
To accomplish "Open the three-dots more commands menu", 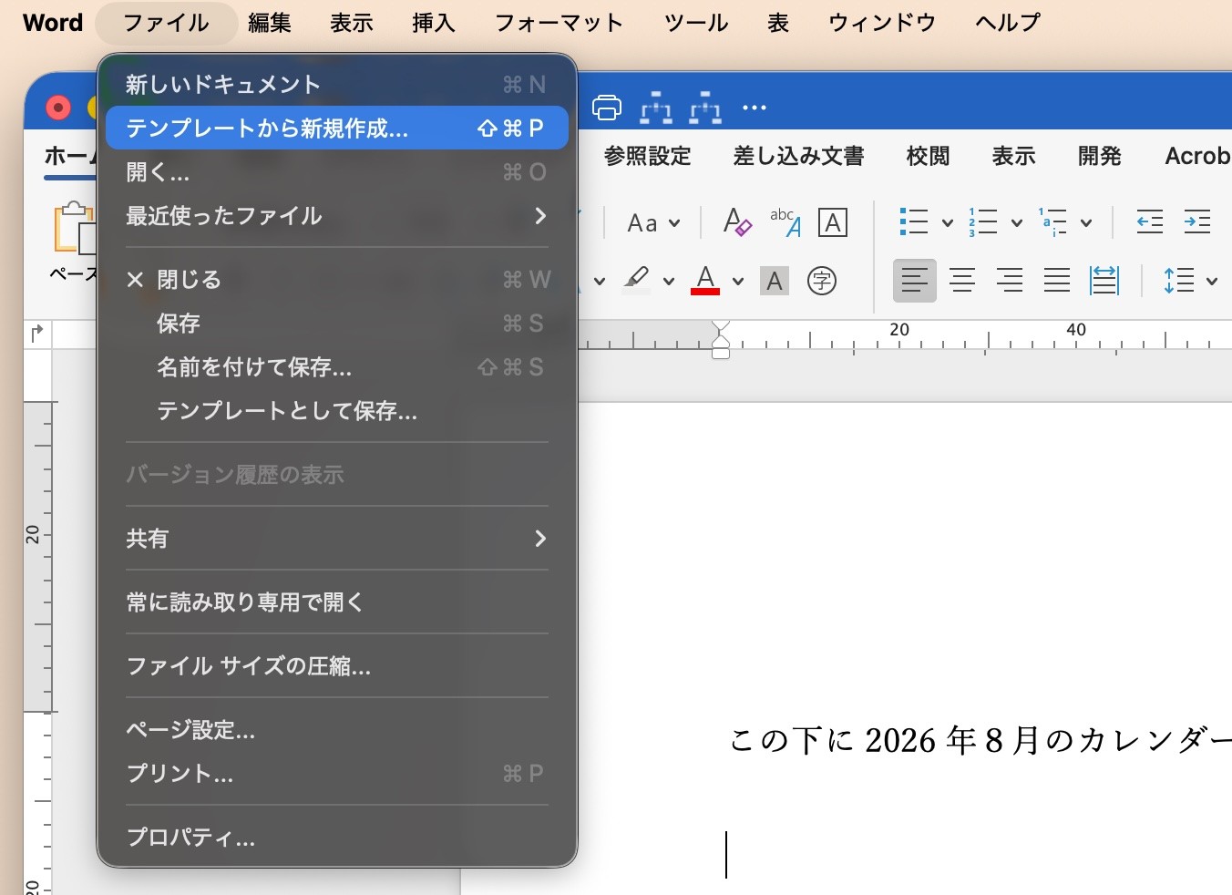I will pos(755,108).
